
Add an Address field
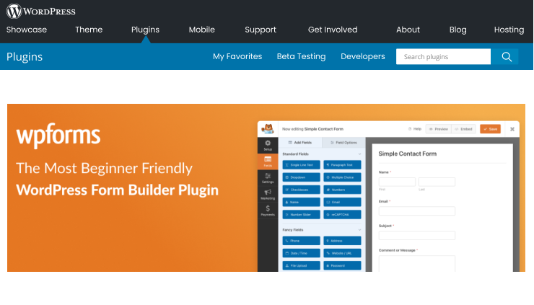(342, 241)
